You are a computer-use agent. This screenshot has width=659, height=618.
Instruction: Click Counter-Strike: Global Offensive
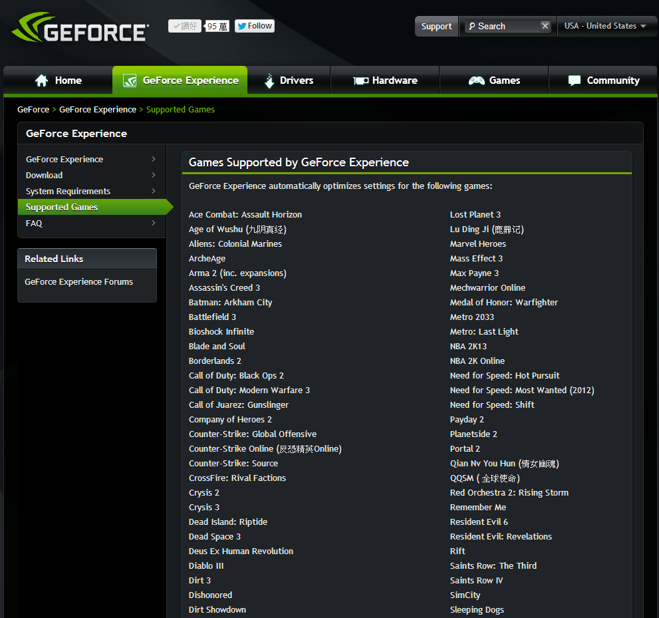[253, 434]
